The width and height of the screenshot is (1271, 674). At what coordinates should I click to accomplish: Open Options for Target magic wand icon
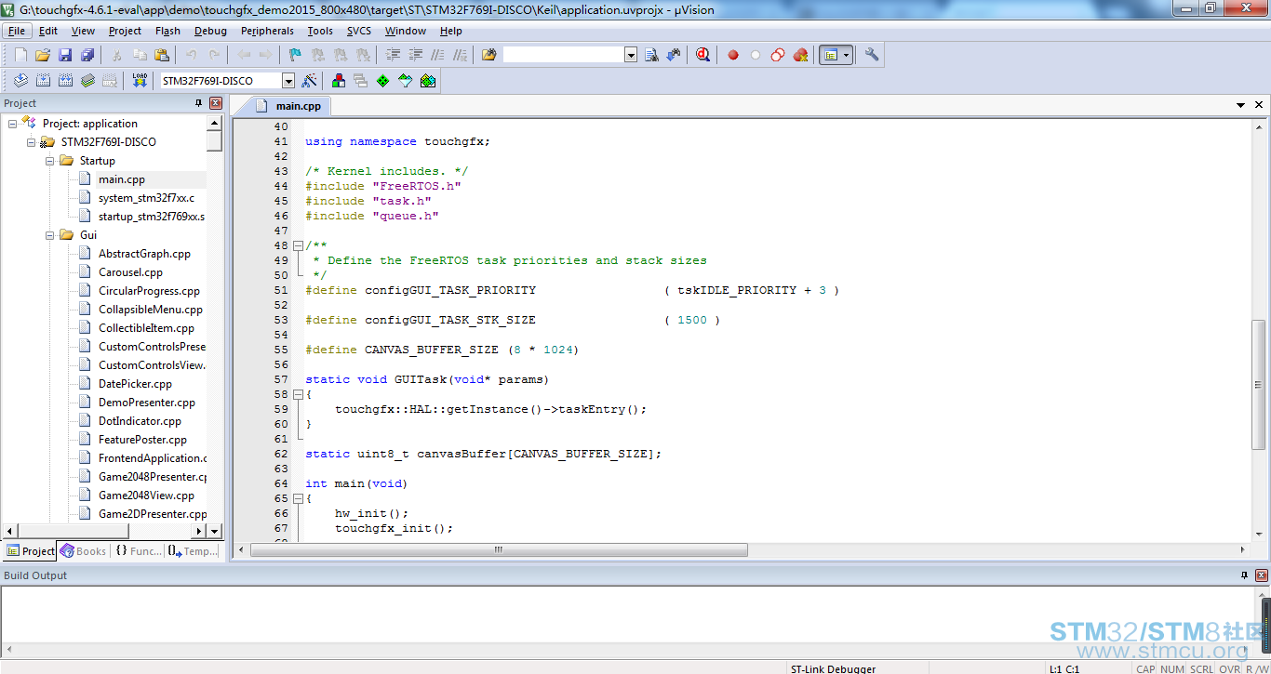click(x=309, y=81)
